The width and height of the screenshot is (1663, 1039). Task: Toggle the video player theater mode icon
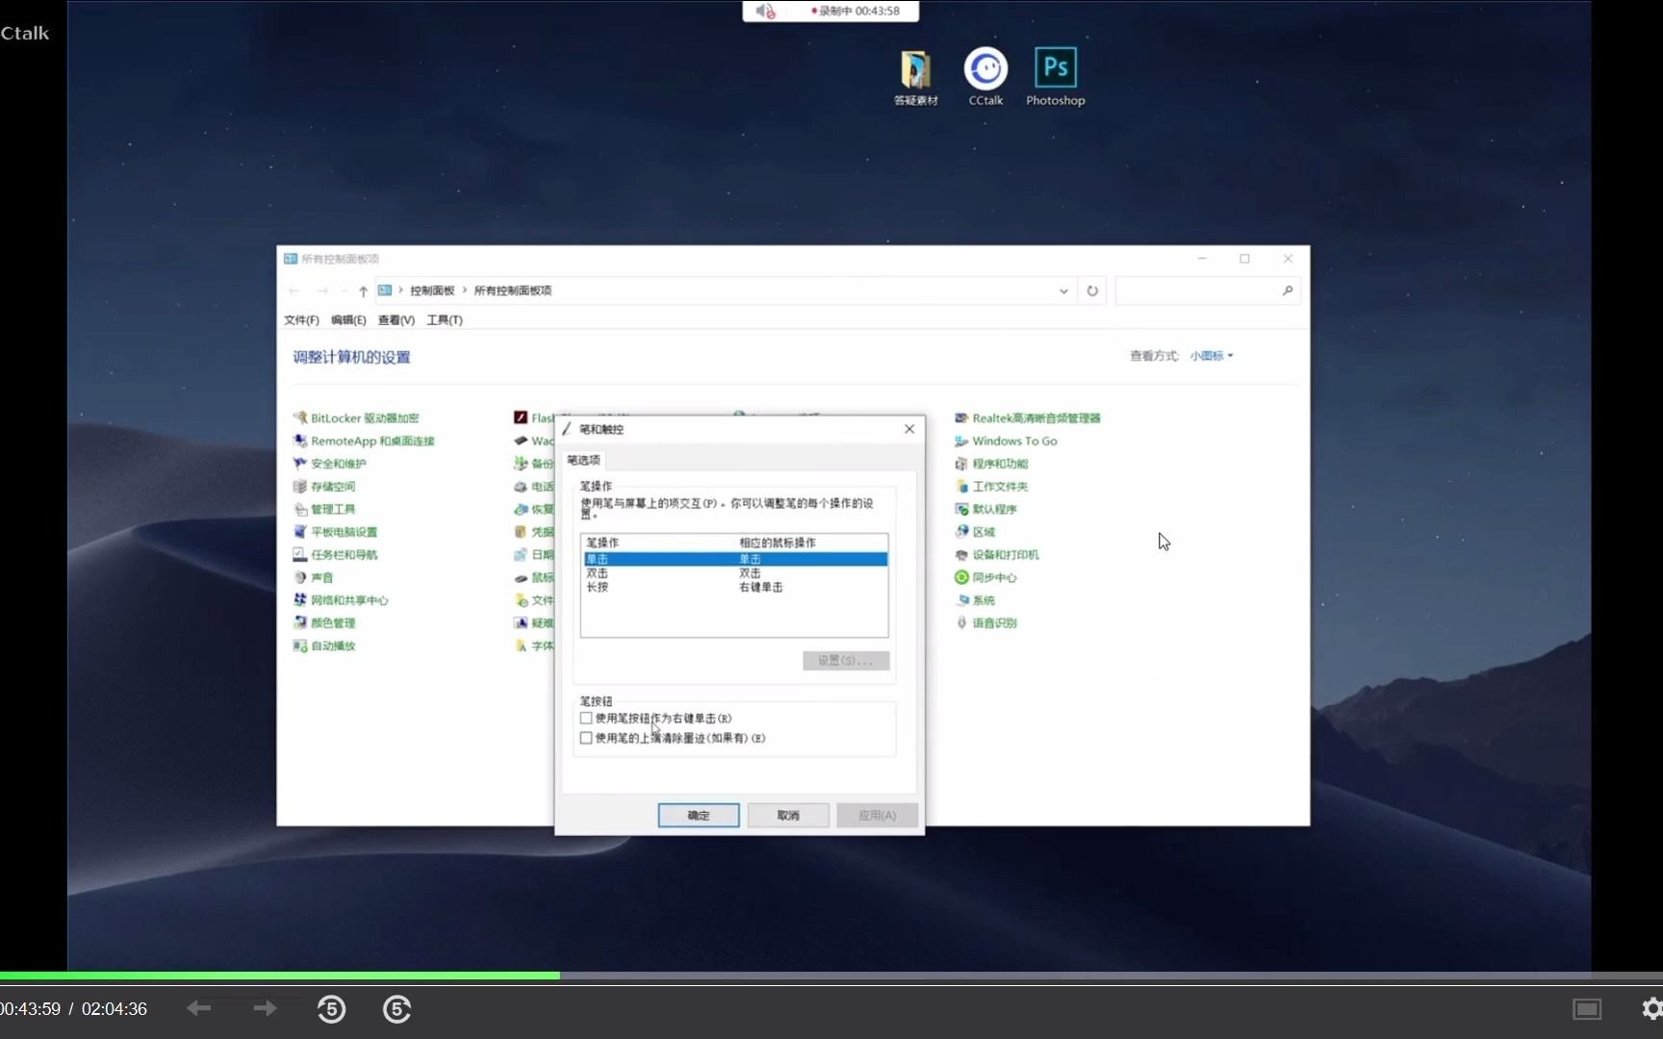(x=1587, y=1008)
